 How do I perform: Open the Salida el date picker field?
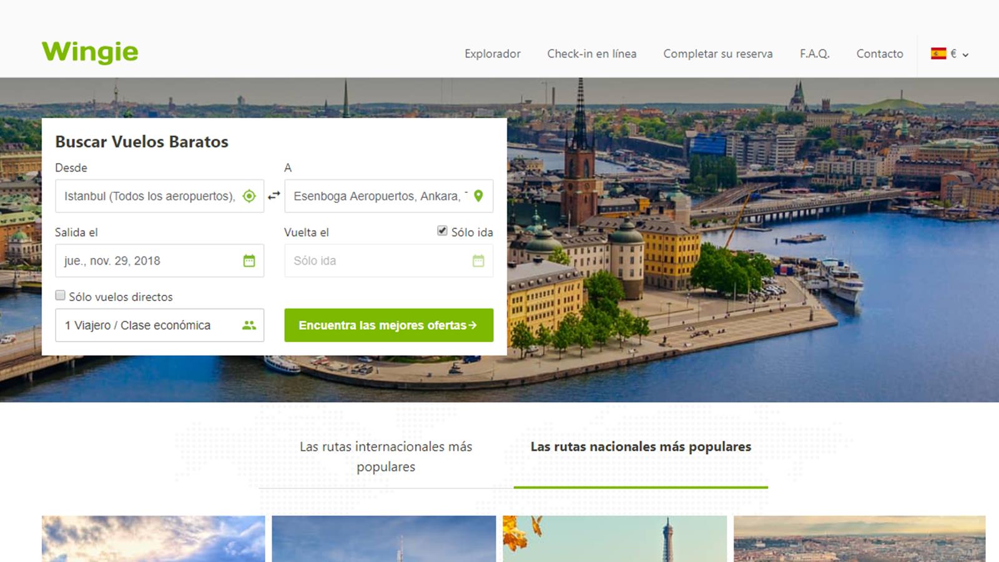pyautogui.click(x=150, y=261)
